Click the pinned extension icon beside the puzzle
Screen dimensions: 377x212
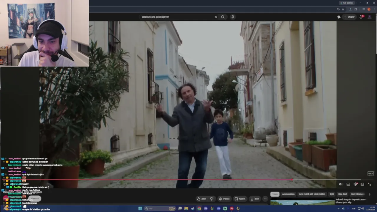click(350, 9)
